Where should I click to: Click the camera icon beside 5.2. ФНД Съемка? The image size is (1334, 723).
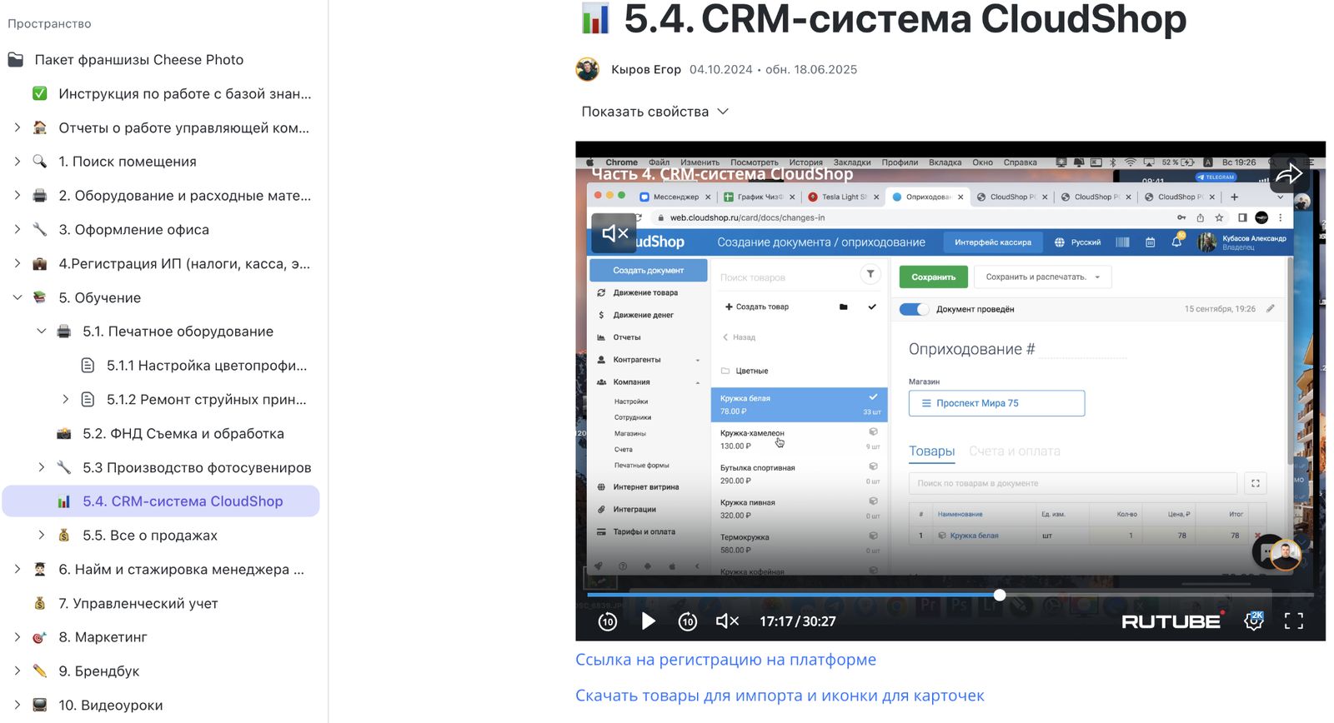point(63,433)
